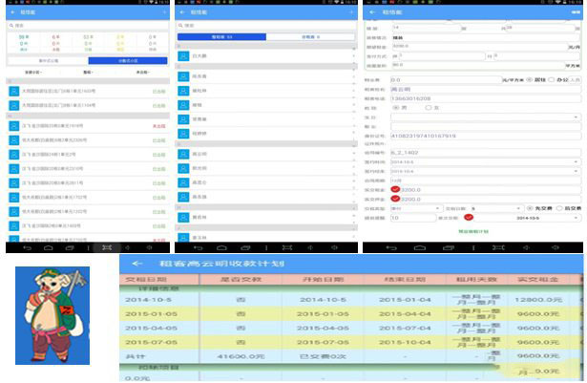Tap the green 预览收款计划 link
The width and height of the screenshot is (587, 383).
pos(472,230)
